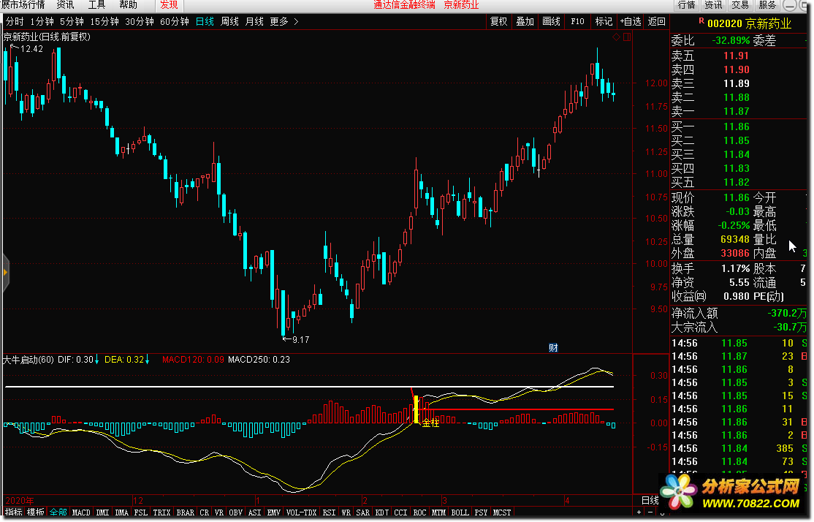Open the 帮助 menu

pos(128,5)
